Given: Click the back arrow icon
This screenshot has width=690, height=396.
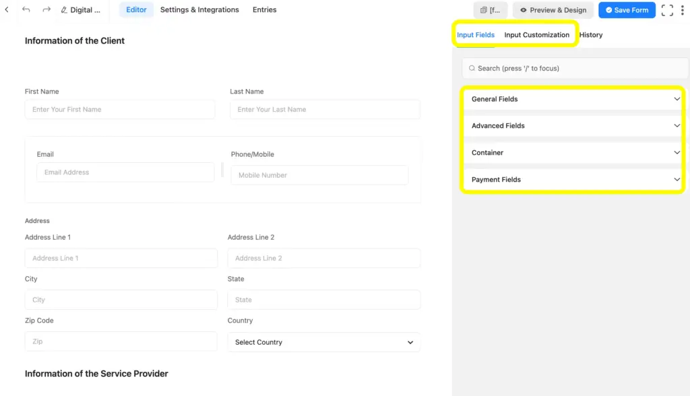Looking at the screenshot, I should tap(7, 9).
